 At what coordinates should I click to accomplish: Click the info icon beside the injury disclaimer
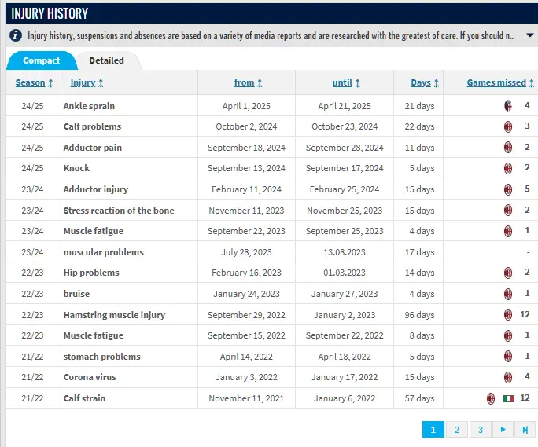point(15,35)
